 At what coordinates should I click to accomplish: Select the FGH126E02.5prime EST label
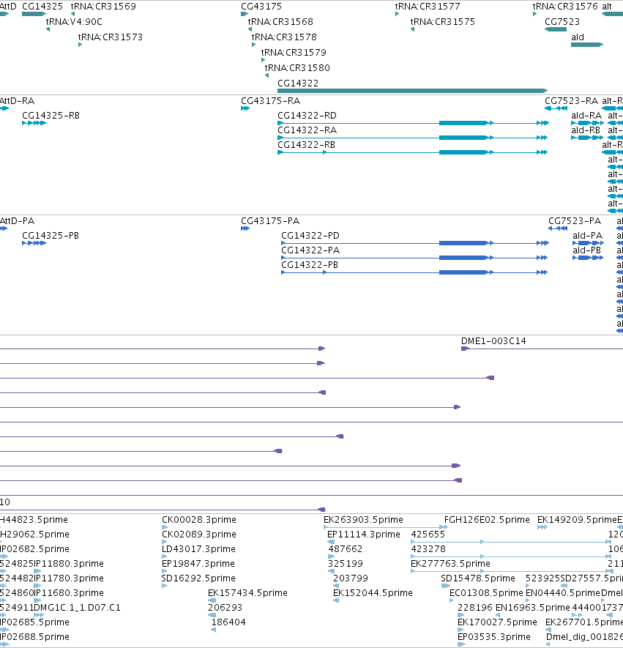(x=487, y=519)
